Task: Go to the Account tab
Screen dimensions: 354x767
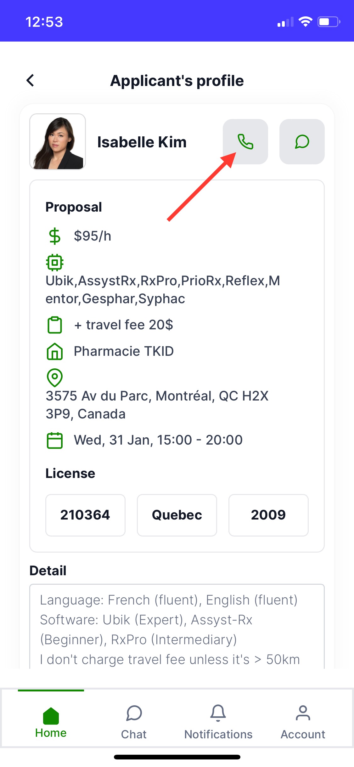Action: point(303,721)
